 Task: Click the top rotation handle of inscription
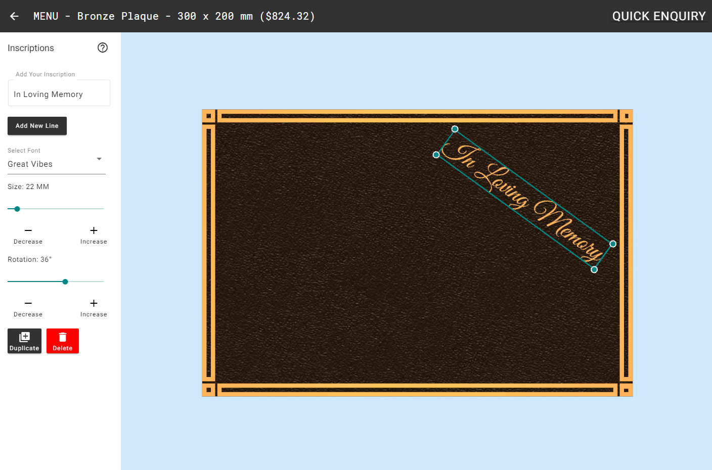pos(455,129)
